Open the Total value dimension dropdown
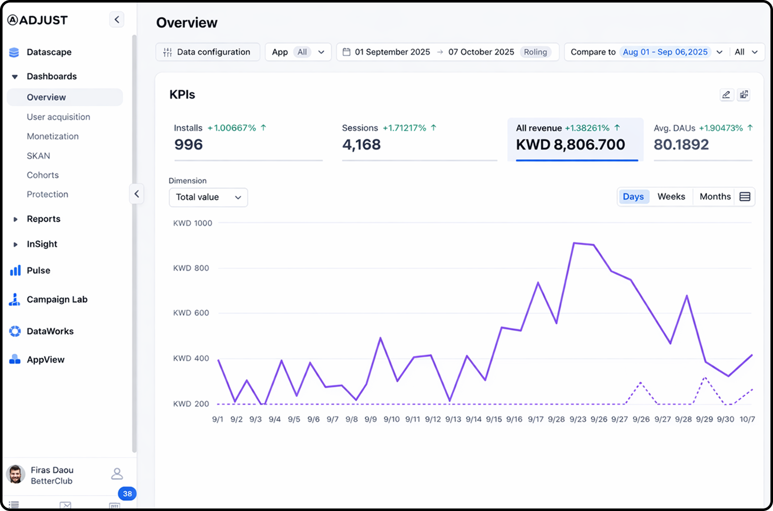Viewport: 773px width, 511px height. click(x=208, y=197)
